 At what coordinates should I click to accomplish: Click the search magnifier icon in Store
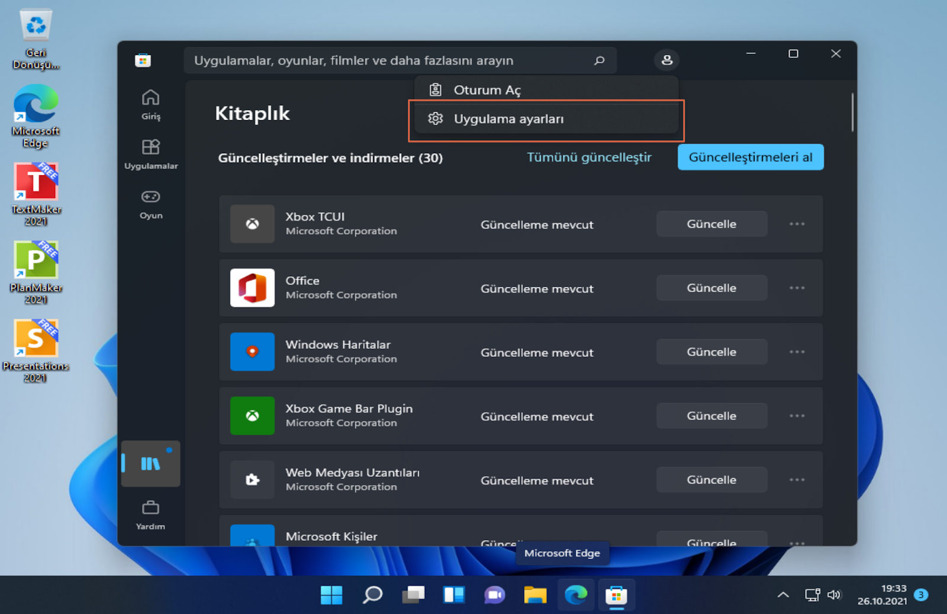pyautogui.click(x=599, y=60)
